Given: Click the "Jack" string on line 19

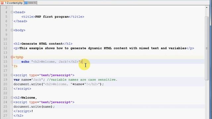Looking at the screenshot, I should (x=37, y=80).
